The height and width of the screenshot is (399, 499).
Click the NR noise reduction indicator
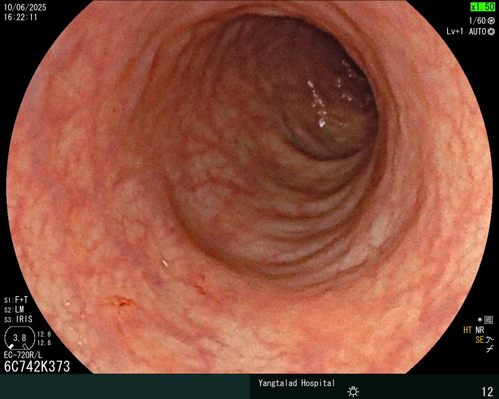(480, 330)
